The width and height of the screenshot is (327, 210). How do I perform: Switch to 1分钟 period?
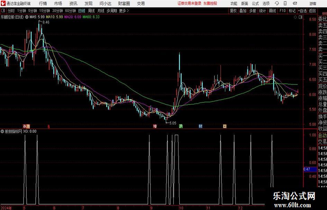tap(21, 11)
